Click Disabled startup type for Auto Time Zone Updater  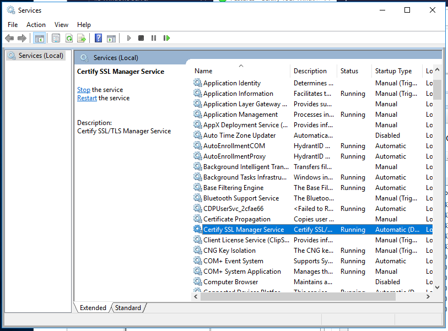387,135
